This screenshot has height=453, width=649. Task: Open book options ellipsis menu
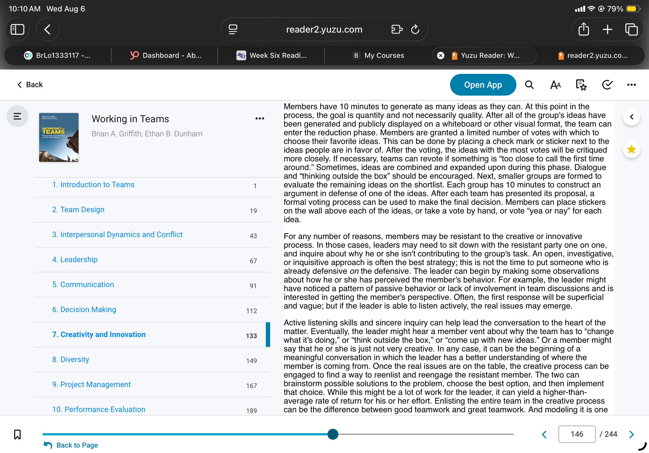click(260, 118)
